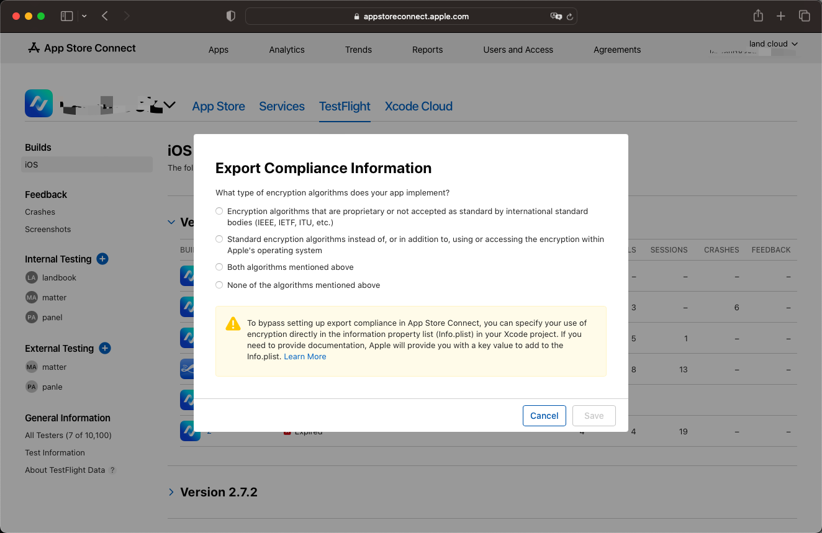Click the translate icon in address bar

(x=556, y=17)
